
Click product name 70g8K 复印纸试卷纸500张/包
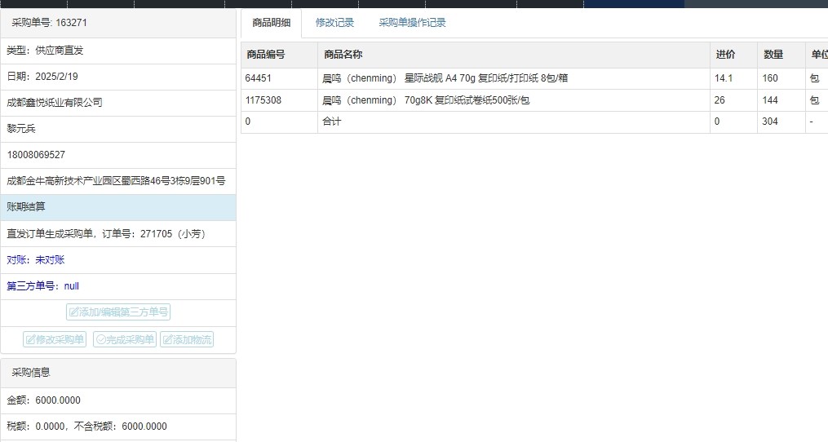pos(426,100)
